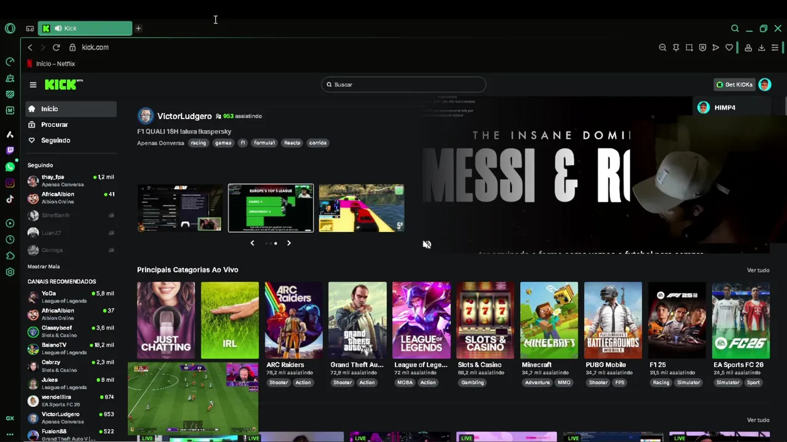Open the GX Corner gamepad icon

point(30,28)
